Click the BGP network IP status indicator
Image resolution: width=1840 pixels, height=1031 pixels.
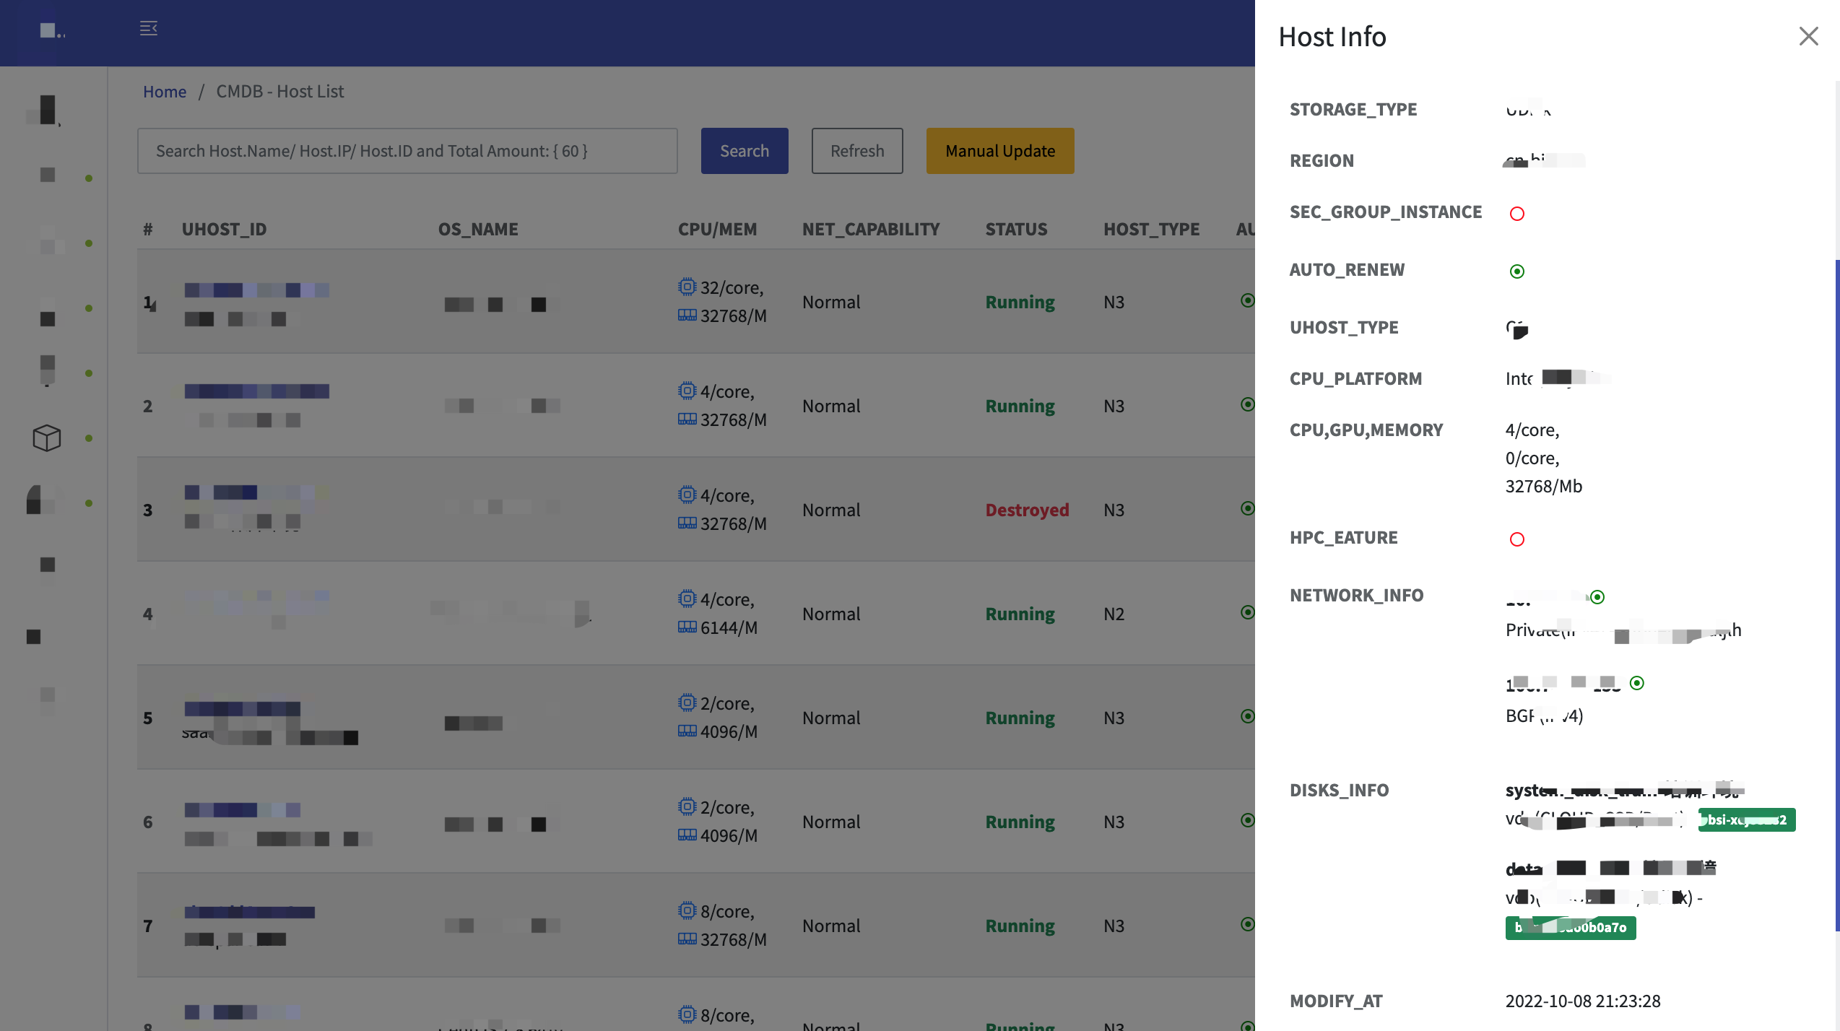pyautogui.click(x=1637, y=683)
